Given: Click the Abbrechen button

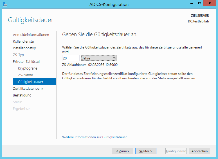Looking at the screenshot, I should (x=199, y=151).
